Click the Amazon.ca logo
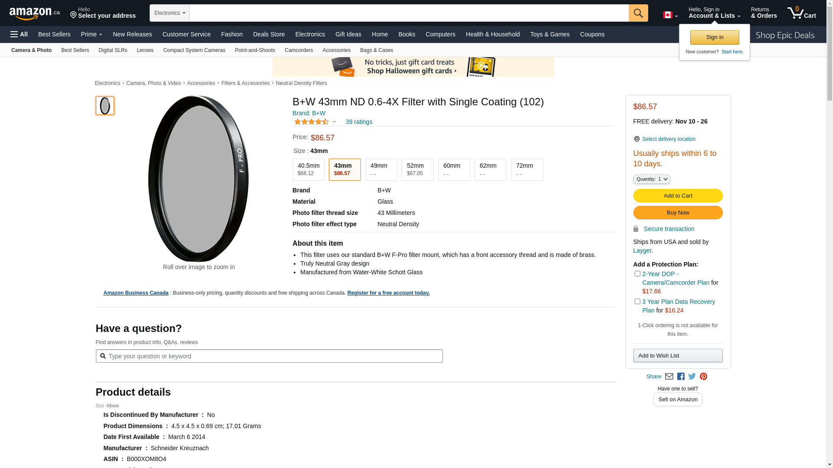833x468 pixels. pyautogui.click(x=34, y=13)
